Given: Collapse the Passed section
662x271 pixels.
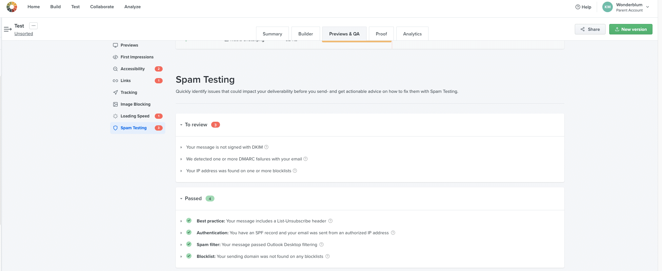Looking at the screenshot, I should (x=181, y=198).
